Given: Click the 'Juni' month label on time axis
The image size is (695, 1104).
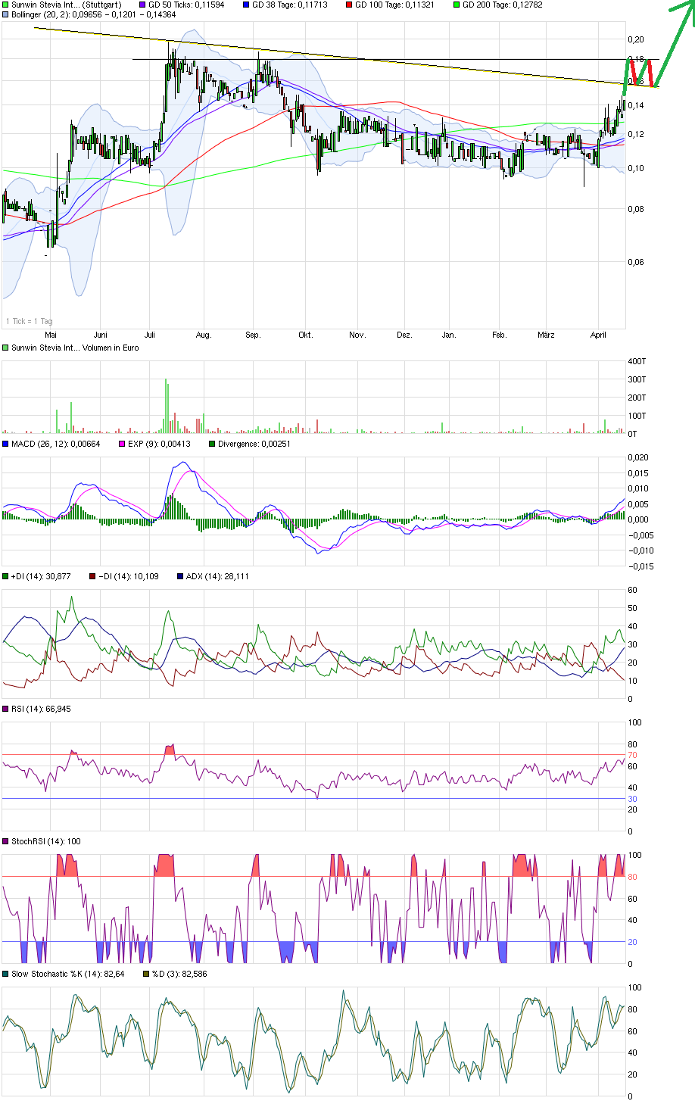Looking at the screenshot, I should (x=101, y=335).
